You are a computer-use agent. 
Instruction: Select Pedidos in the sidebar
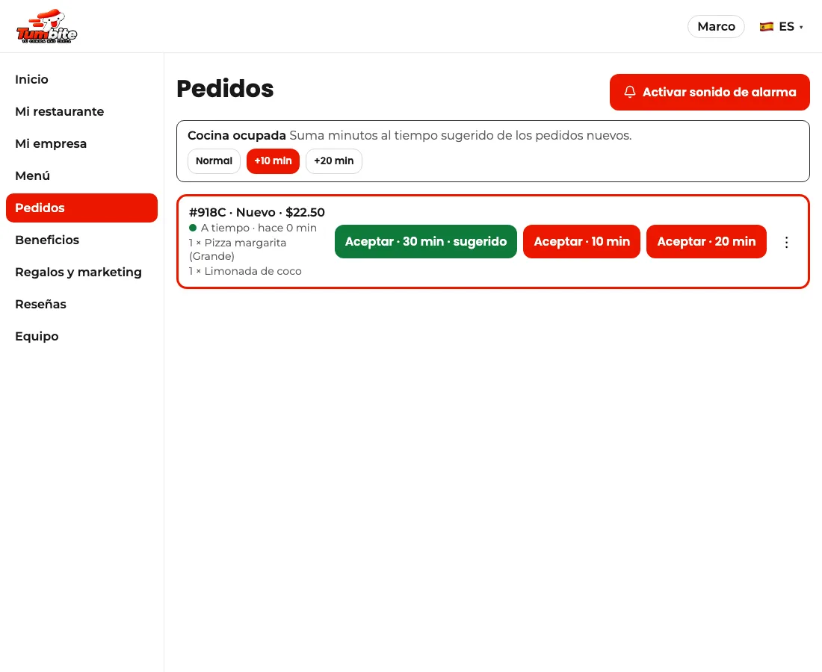pos(81,208)
